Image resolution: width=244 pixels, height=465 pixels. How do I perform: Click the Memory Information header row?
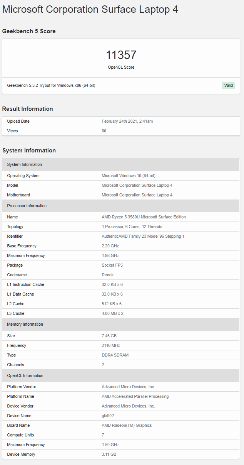(121, 324)
